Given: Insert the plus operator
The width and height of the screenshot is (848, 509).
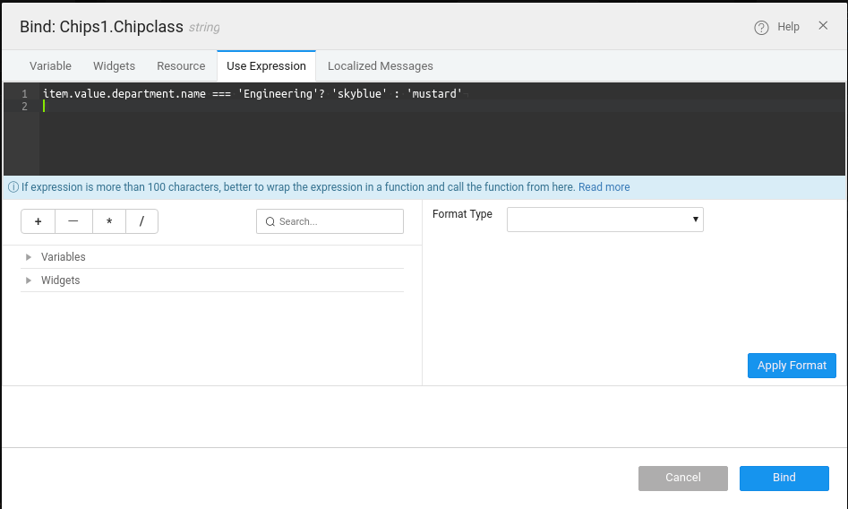Looking at the screenshot, I should 38,221.
